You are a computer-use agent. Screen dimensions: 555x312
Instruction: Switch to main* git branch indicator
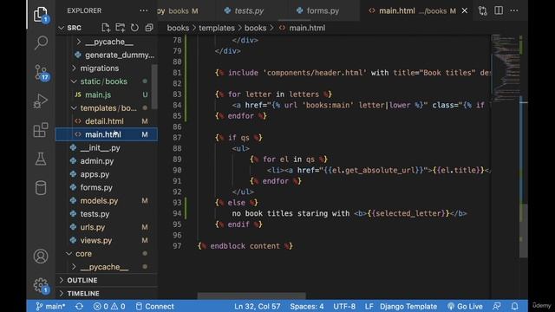pos(50,306)
